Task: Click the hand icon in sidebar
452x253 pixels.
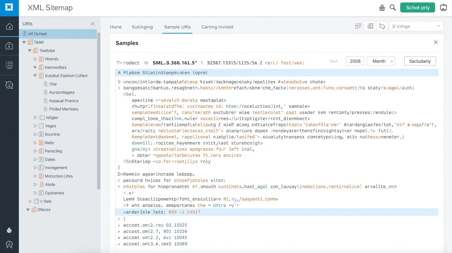Action: tap(9, 230)
